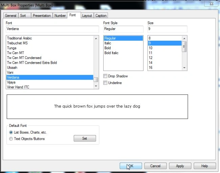Choose Text Objects/Buttons radio option
220x173 pixels.
[11, 139]
